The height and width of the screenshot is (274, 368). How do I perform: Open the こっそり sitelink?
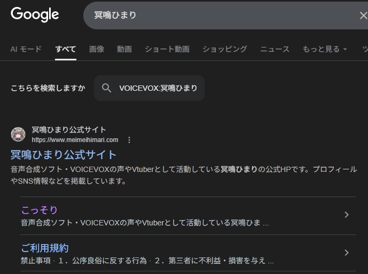click(39, 210)
